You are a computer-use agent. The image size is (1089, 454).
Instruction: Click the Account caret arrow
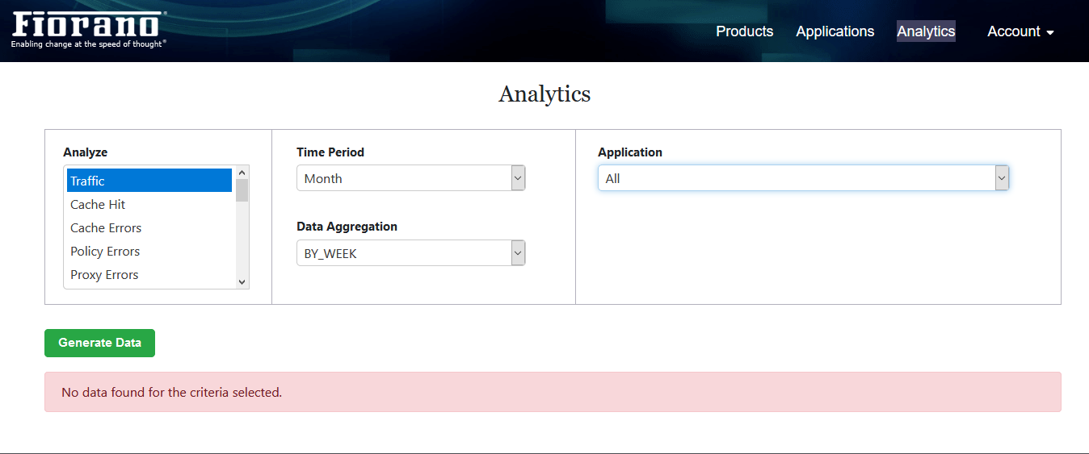[x=1050, y=33]
